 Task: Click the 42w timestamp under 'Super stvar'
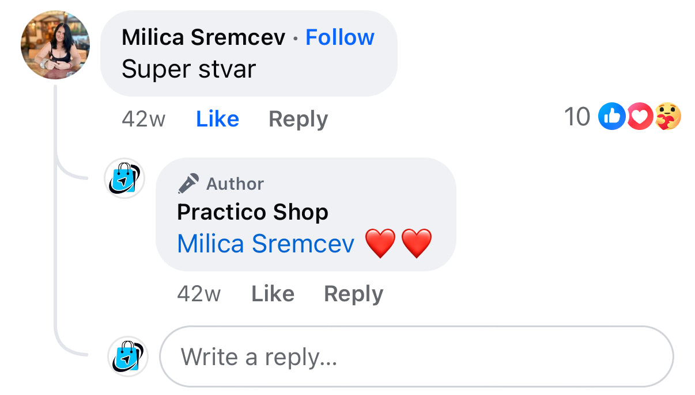[x=143, y=119]
